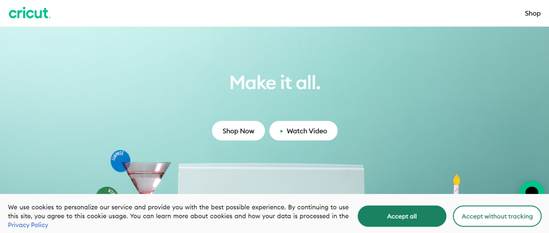Open the Privacy Policy link

point(28,225)
